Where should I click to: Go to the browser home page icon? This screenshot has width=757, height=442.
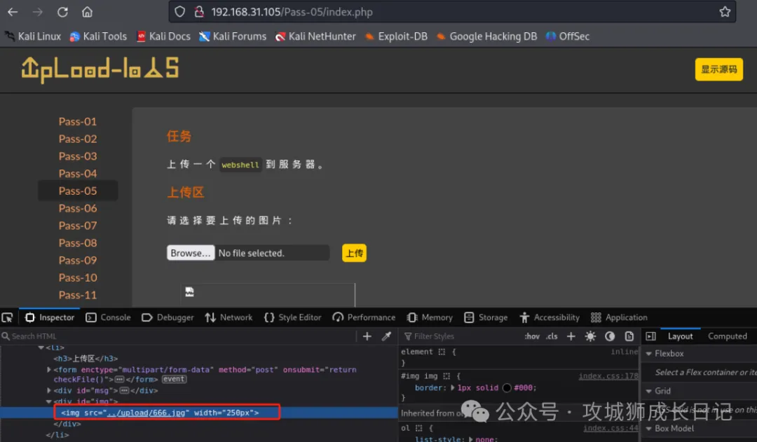click(87, 12)
